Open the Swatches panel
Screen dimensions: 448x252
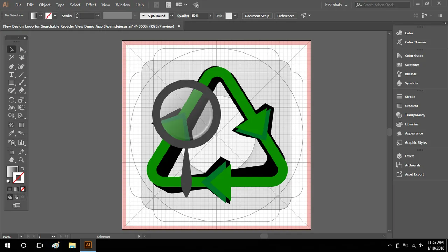(412, 65)
